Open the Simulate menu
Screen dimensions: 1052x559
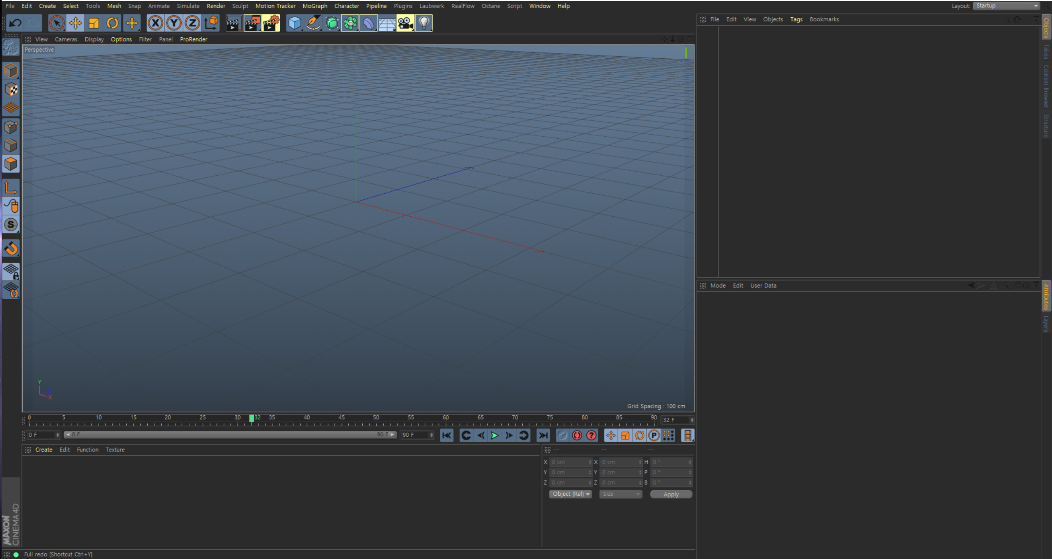(x=188, y=6)
